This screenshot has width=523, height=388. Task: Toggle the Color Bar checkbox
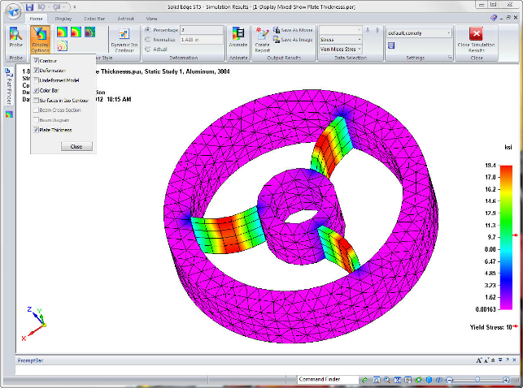(36, 90)
